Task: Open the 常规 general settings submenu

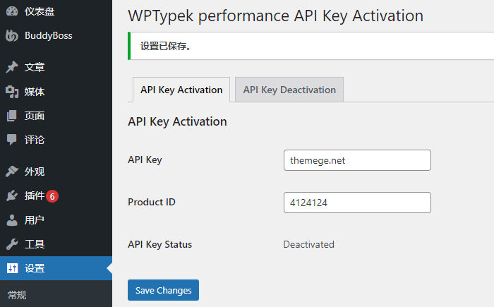Action: point(17,295)
